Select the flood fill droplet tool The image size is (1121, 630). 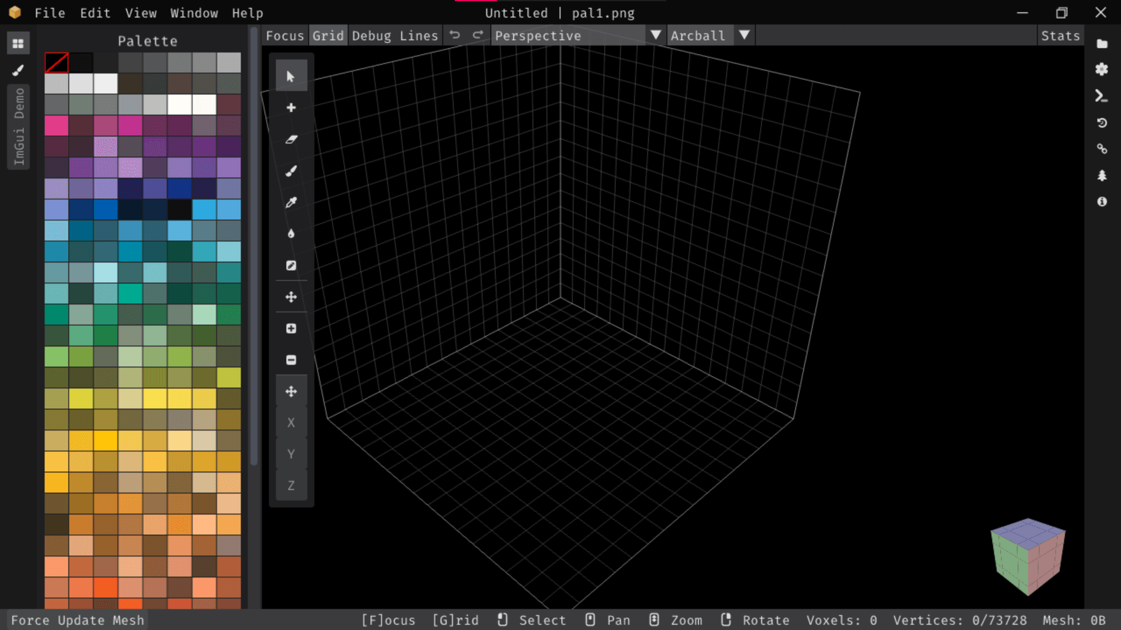[x=291, y=234]
